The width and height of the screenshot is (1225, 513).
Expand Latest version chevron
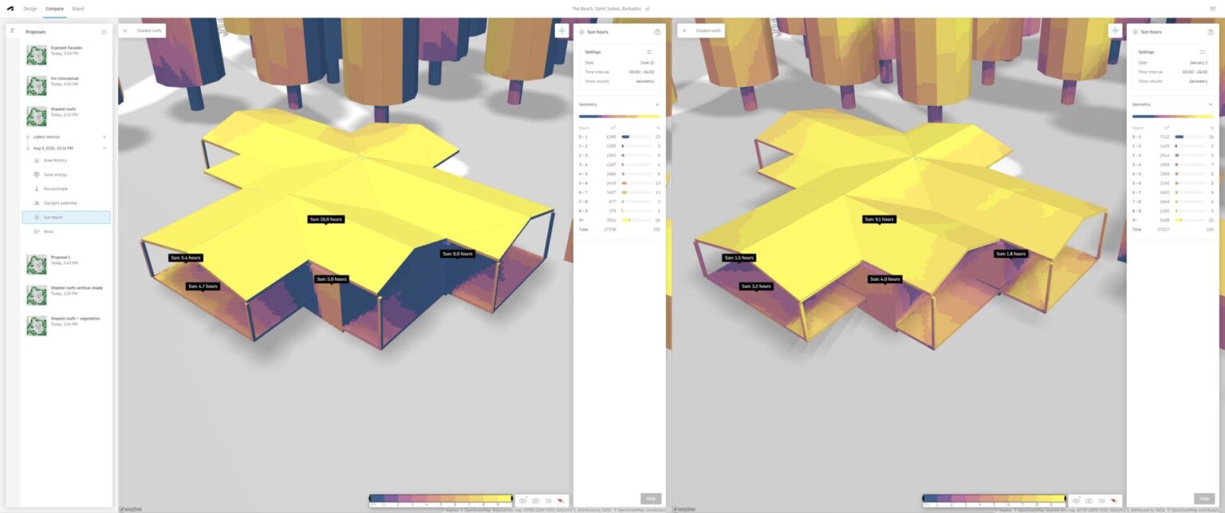104,136
